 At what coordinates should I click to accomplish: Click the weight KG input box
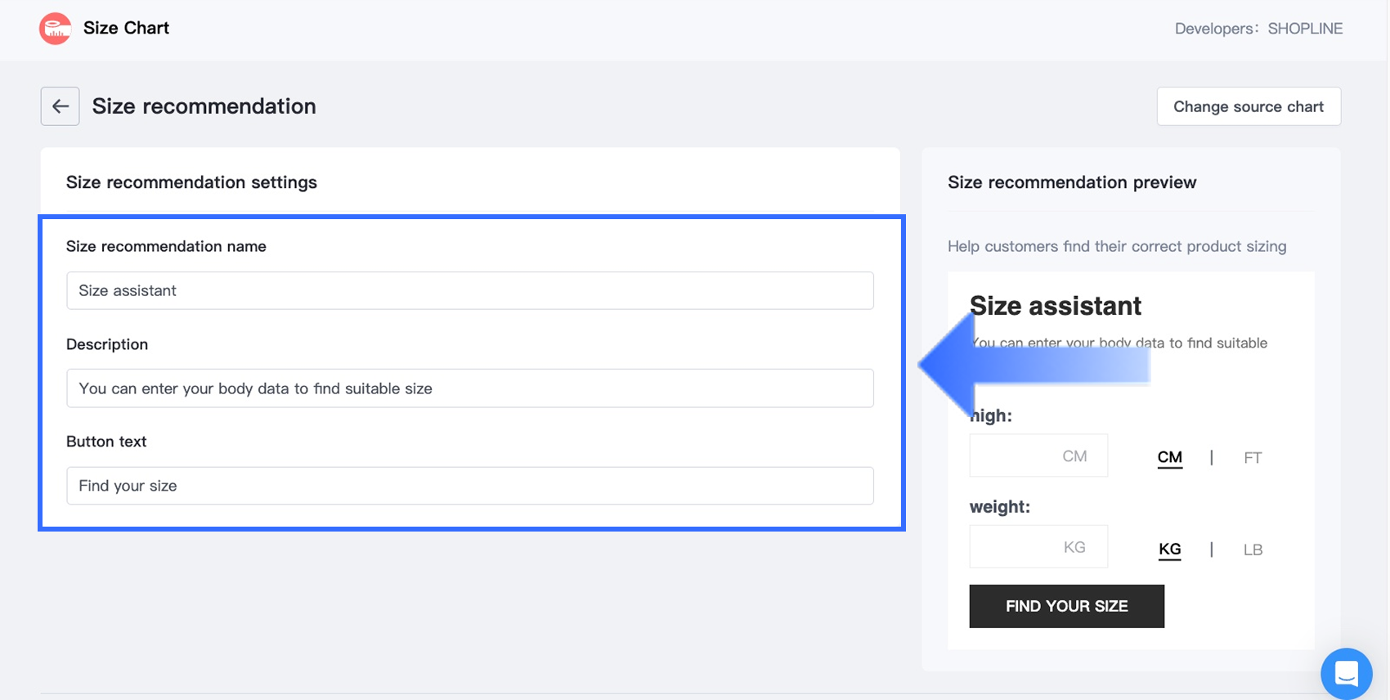pyautogui.click(x=1038, y=546)
